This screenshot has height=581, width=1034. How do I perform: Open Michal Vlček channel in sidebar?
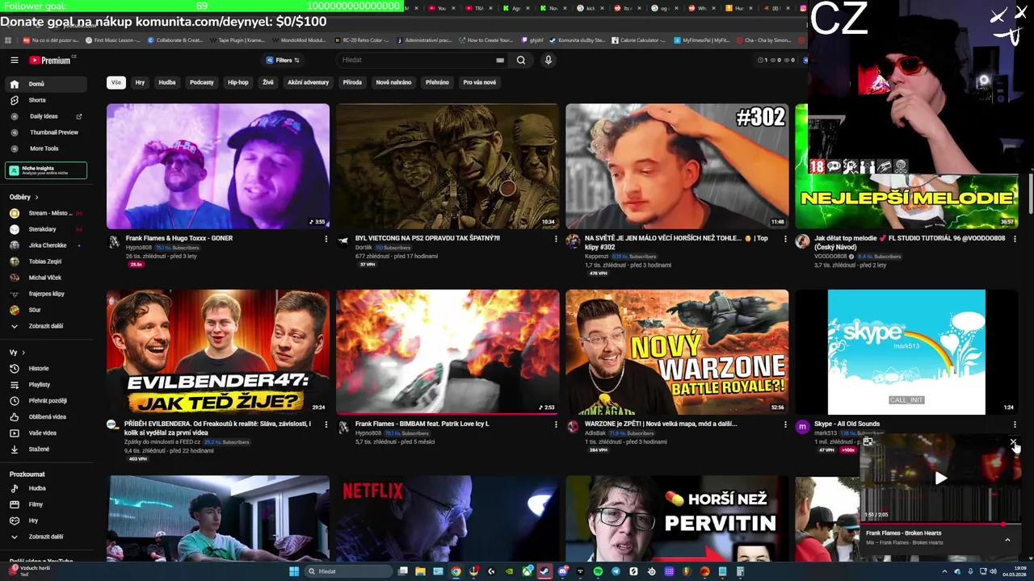click(45, 278)
